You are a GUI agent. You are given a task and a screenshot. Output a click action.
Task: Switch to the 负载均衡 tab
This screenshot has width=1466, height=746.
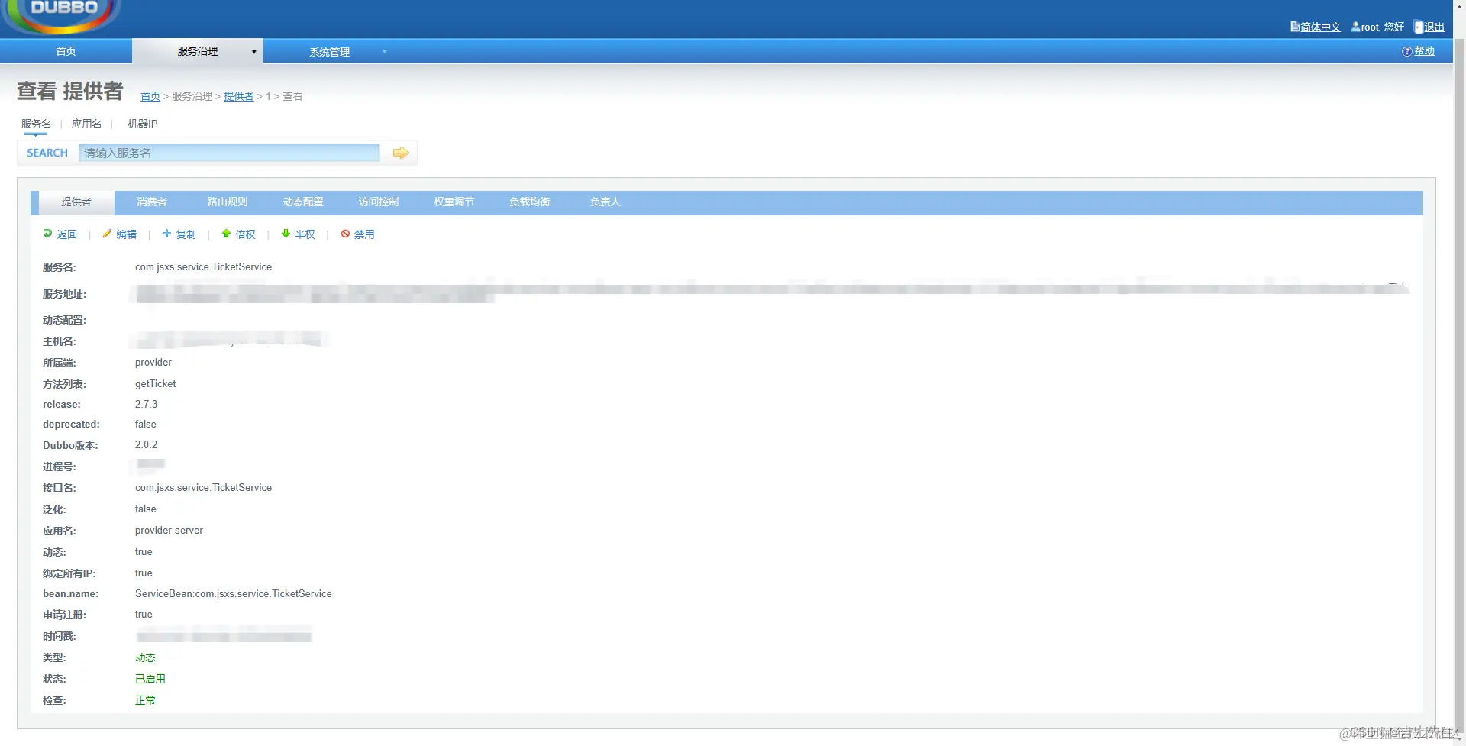(x=530, y=202)
